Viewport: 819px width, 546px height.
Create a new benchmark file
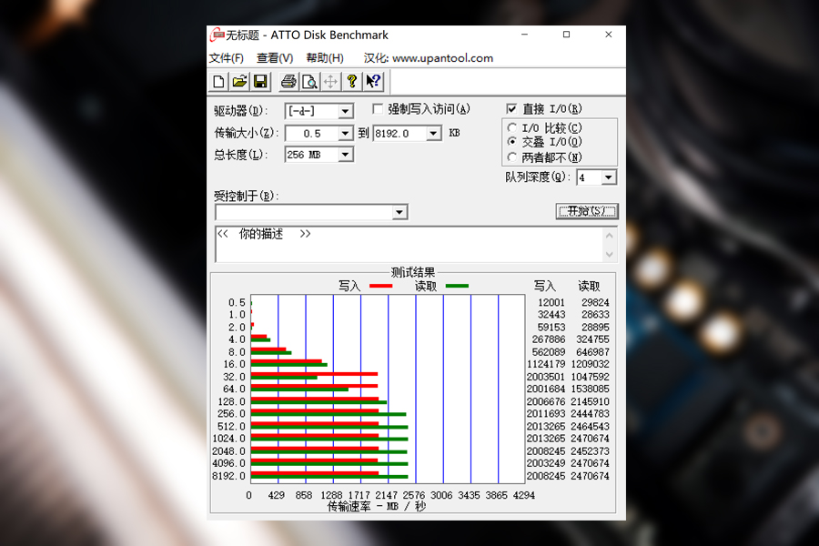tap(218, 82)
